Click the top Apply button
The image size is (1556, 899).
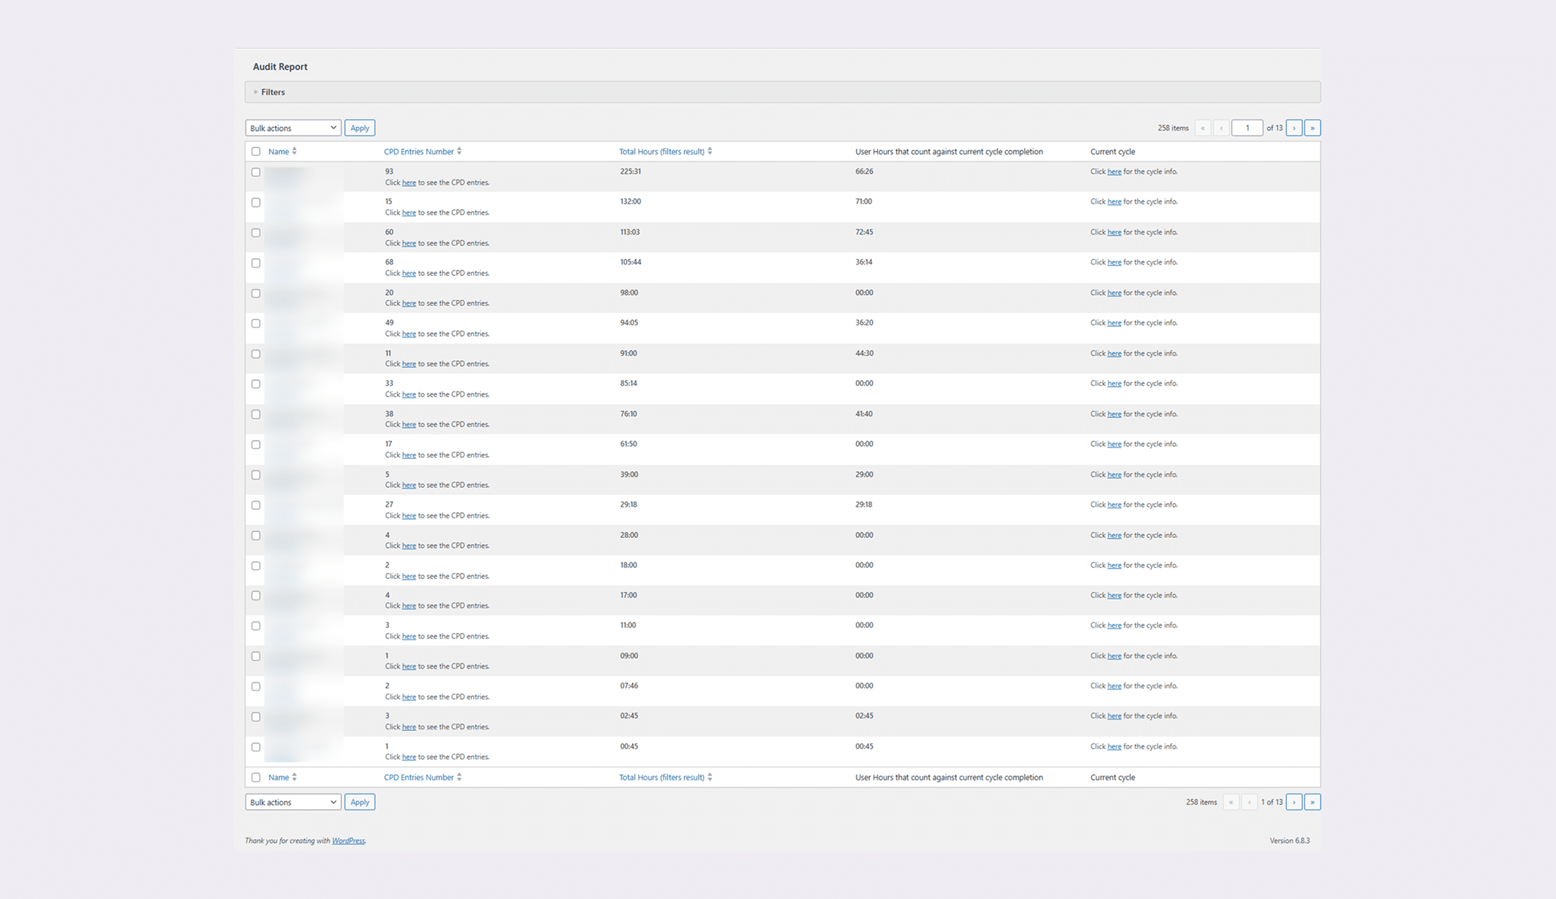(x=359, y=128)
